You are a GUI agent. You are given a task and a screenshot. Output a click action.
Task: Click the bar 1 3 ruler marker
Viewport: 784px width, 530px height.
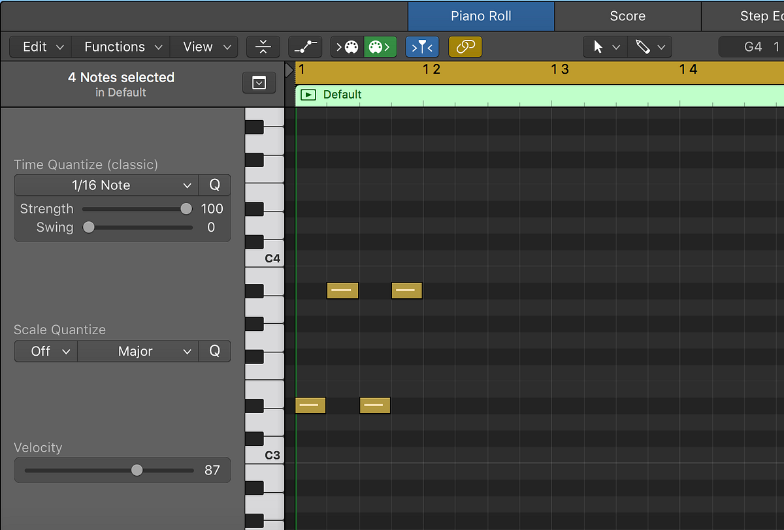coord(560,69)
